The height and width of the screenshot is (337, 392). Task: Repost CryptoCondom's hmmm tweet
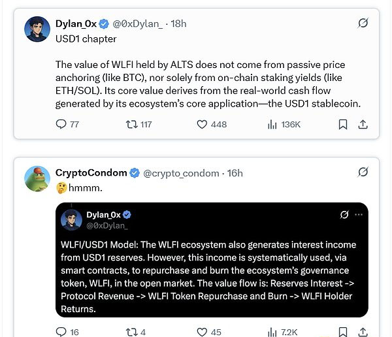(x=131, y=332)
